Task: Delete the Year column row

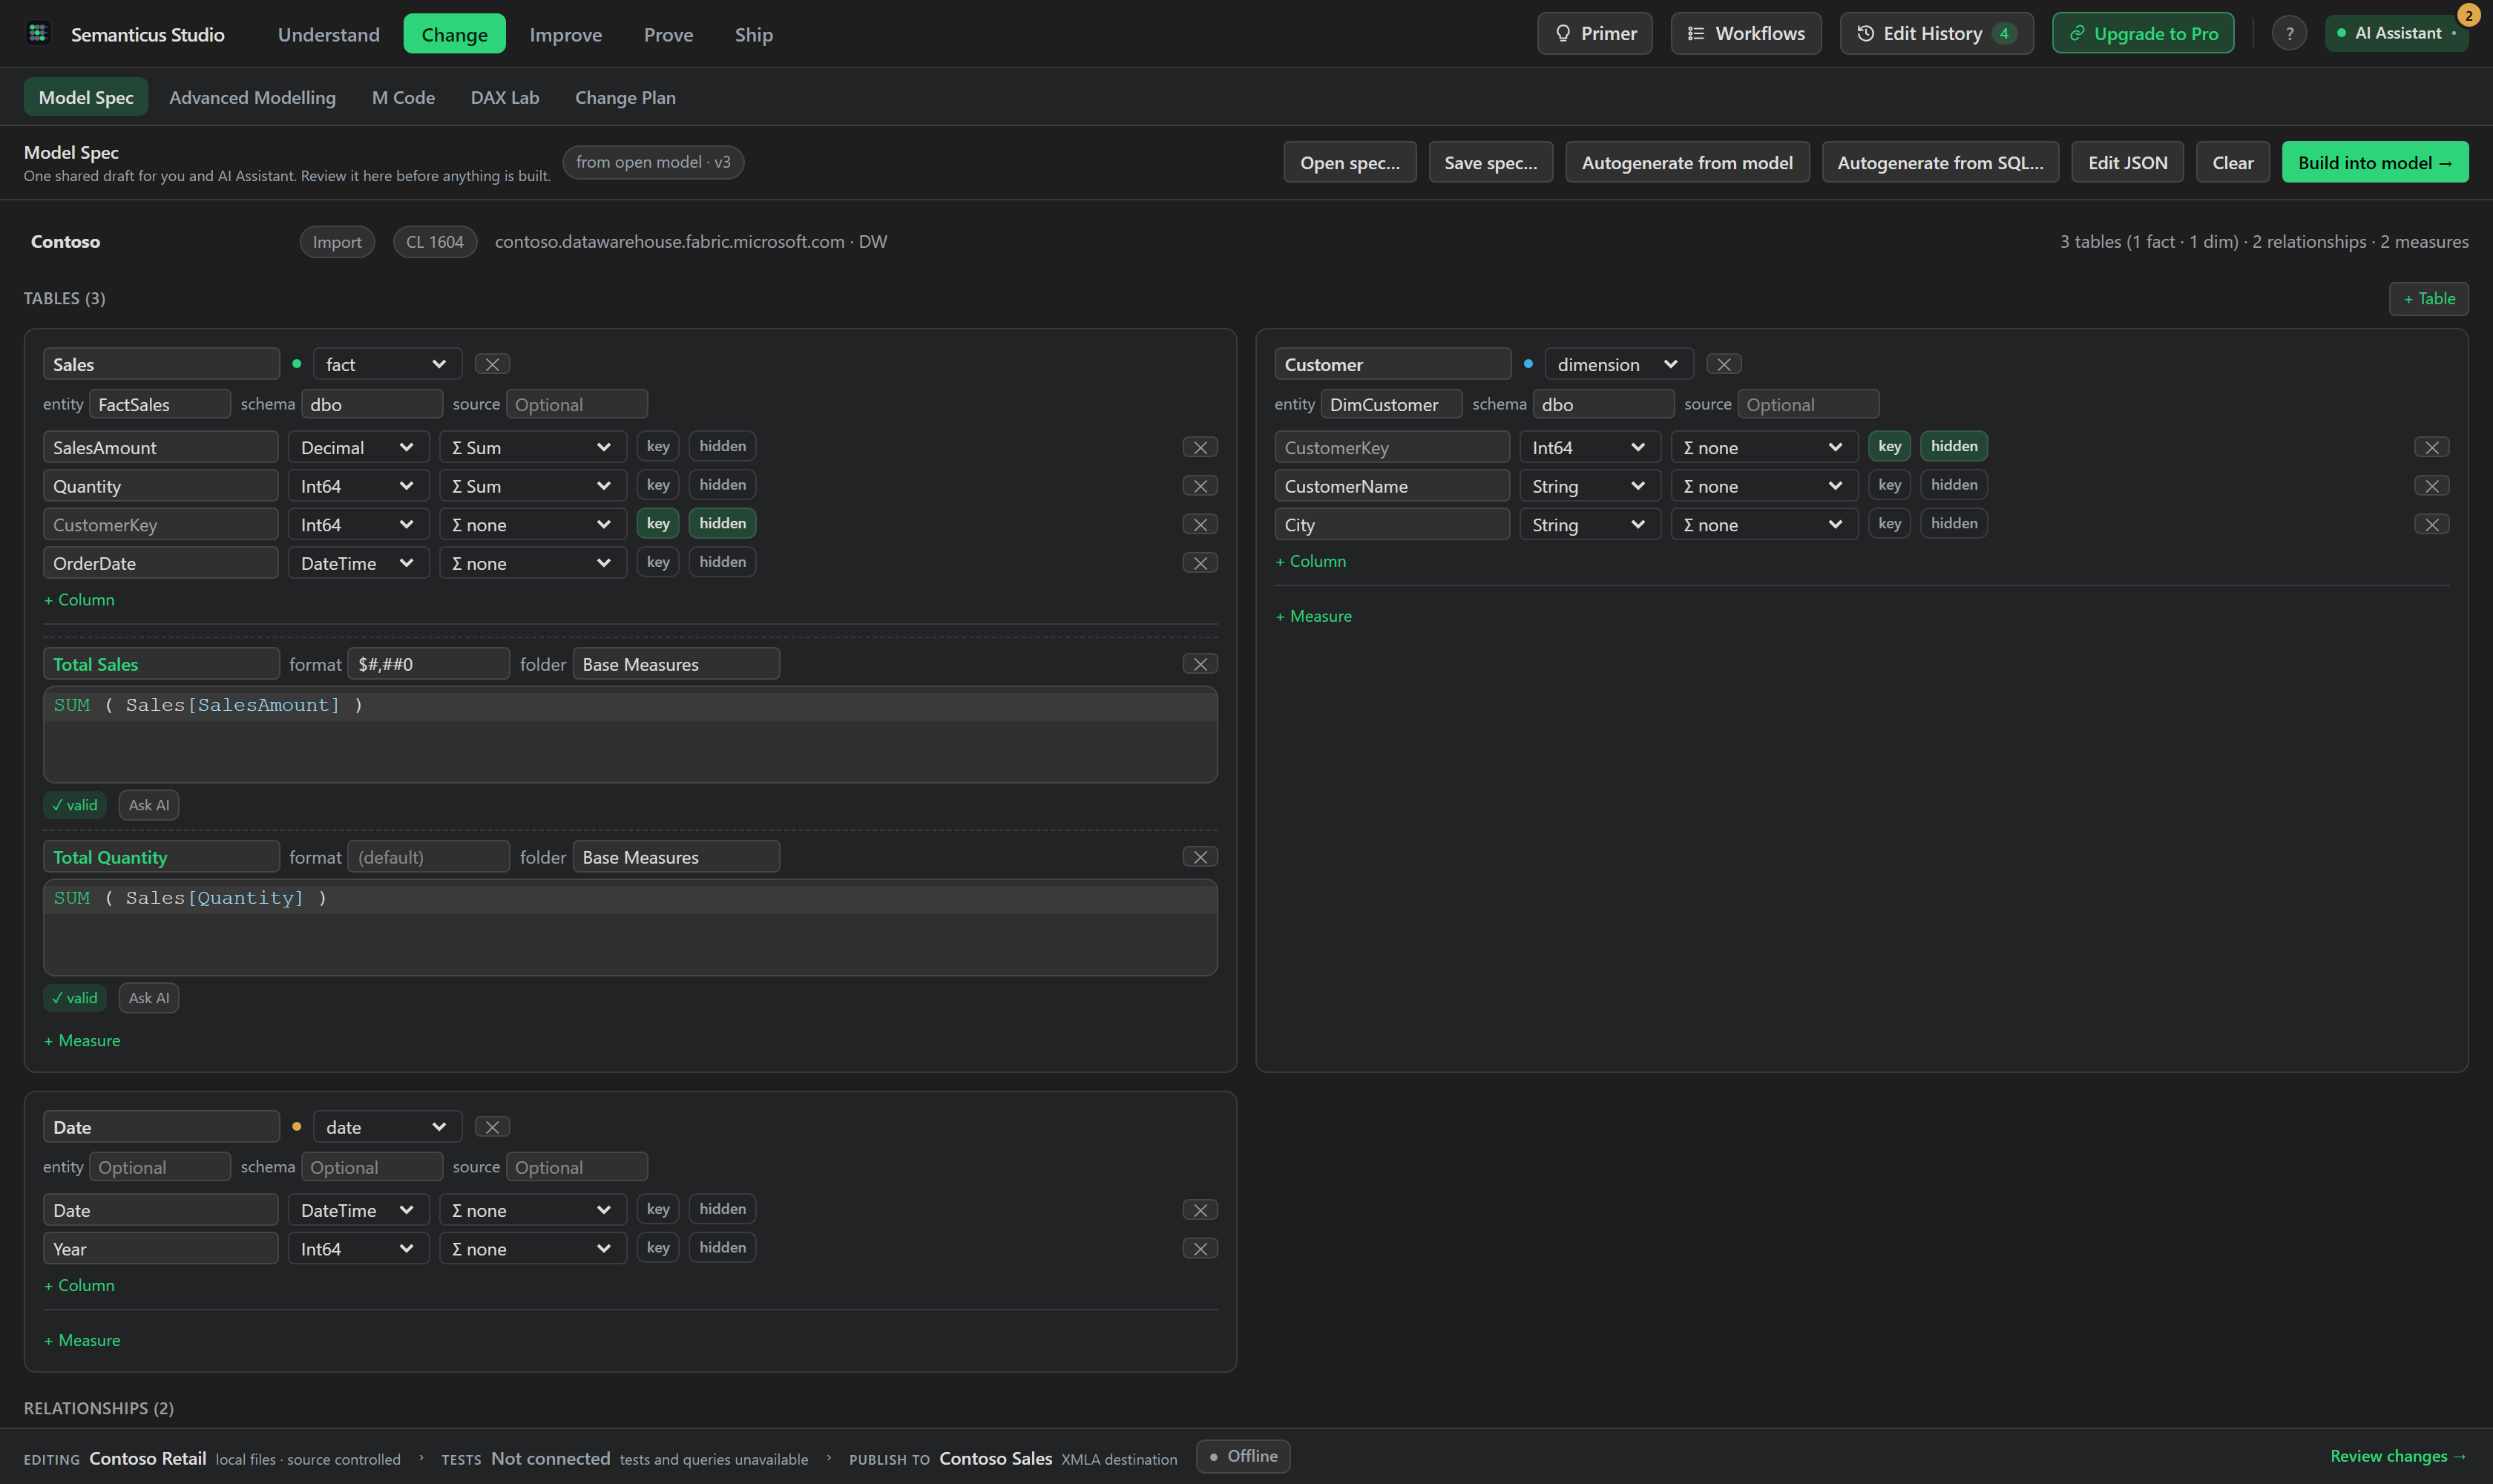Action: (x=1200, y=1249)
